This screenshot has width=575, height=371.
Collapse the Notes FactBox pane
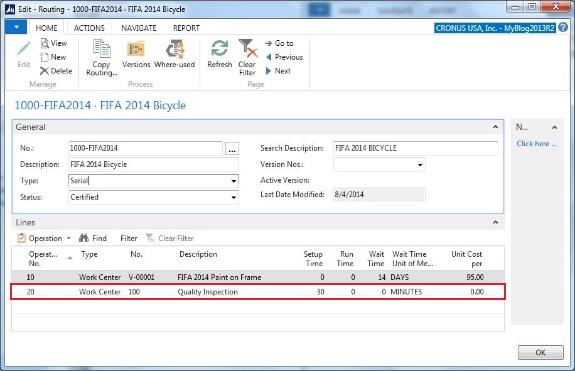tap(554, 127)
